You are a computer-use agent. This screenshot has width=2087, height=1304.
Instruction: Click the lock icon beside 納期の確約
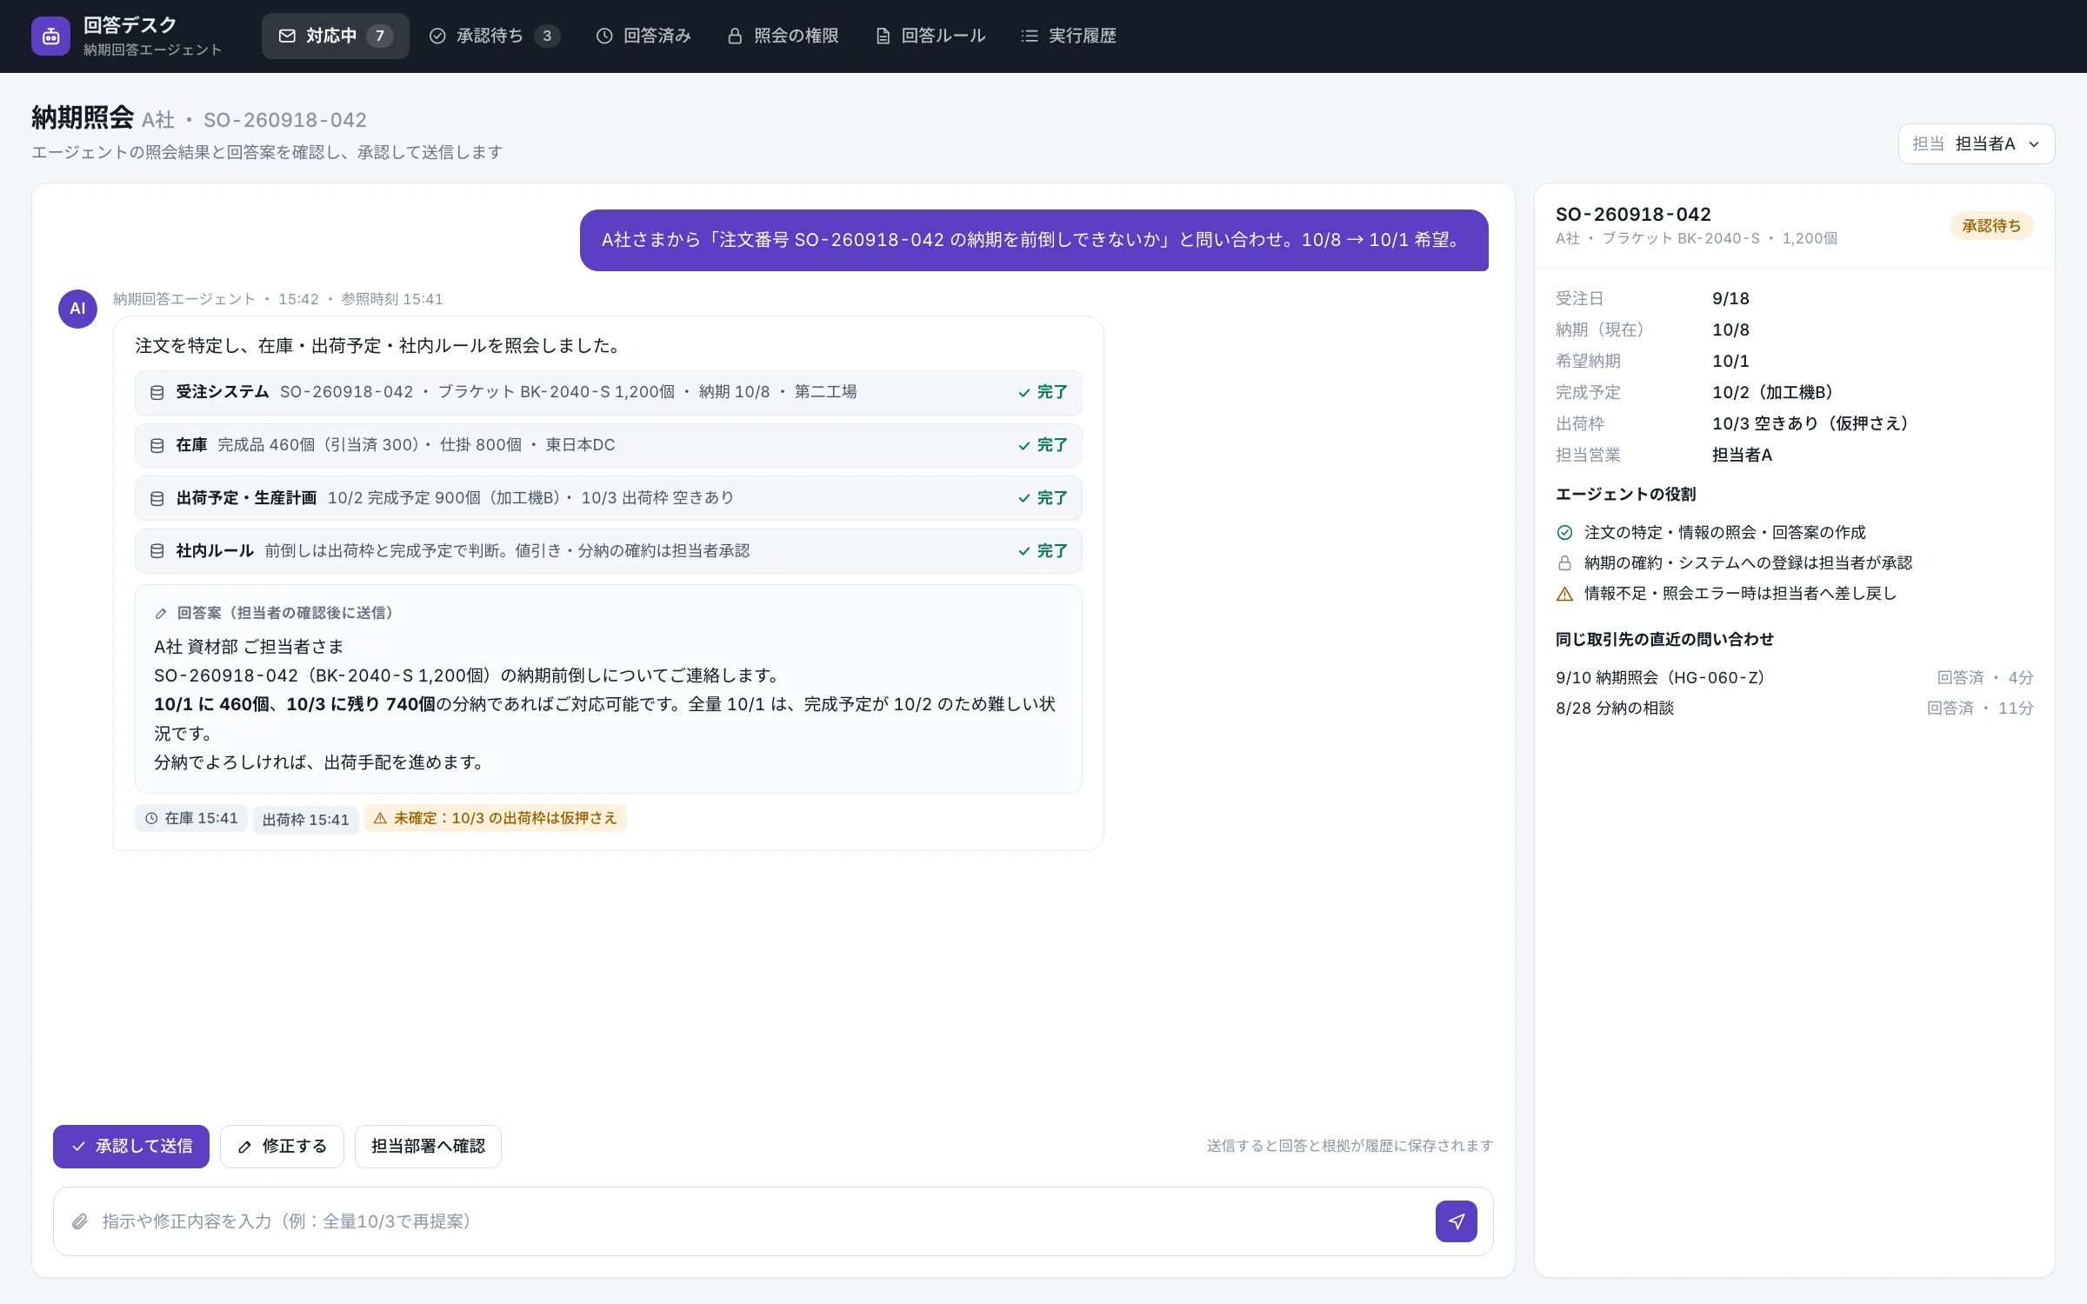1564,563
